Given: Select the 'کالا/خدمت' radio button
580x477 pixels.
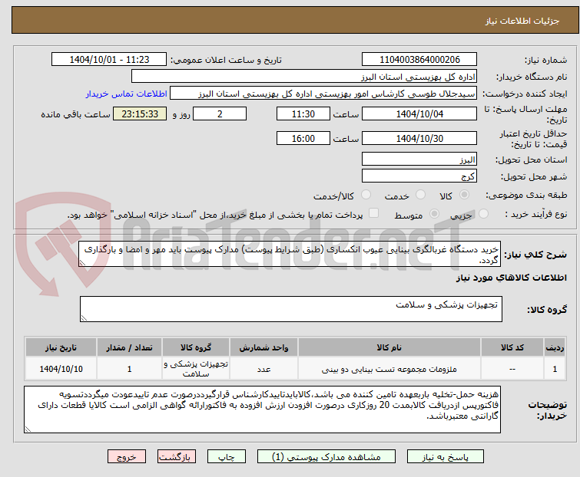Looking at the screenshot, I should tap(366, 195).
